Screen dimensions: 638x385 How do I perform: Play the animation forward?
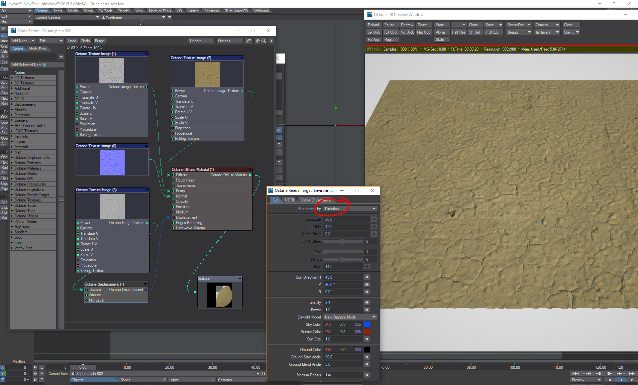pos(632,380)
